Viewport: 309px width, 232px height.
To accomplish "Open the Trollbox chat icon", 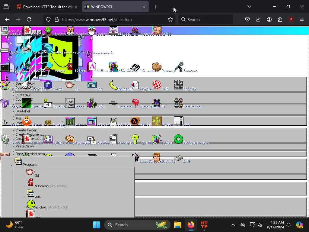I will coord(48,67).
